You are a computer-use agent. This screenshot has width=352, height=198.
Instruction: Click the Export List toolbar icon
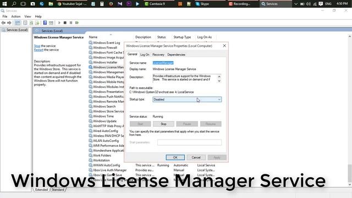click(37, 23)
